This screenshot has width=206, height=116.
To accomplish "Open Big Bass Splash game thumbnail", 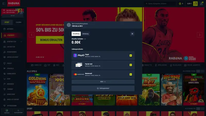I will [171, 89].
